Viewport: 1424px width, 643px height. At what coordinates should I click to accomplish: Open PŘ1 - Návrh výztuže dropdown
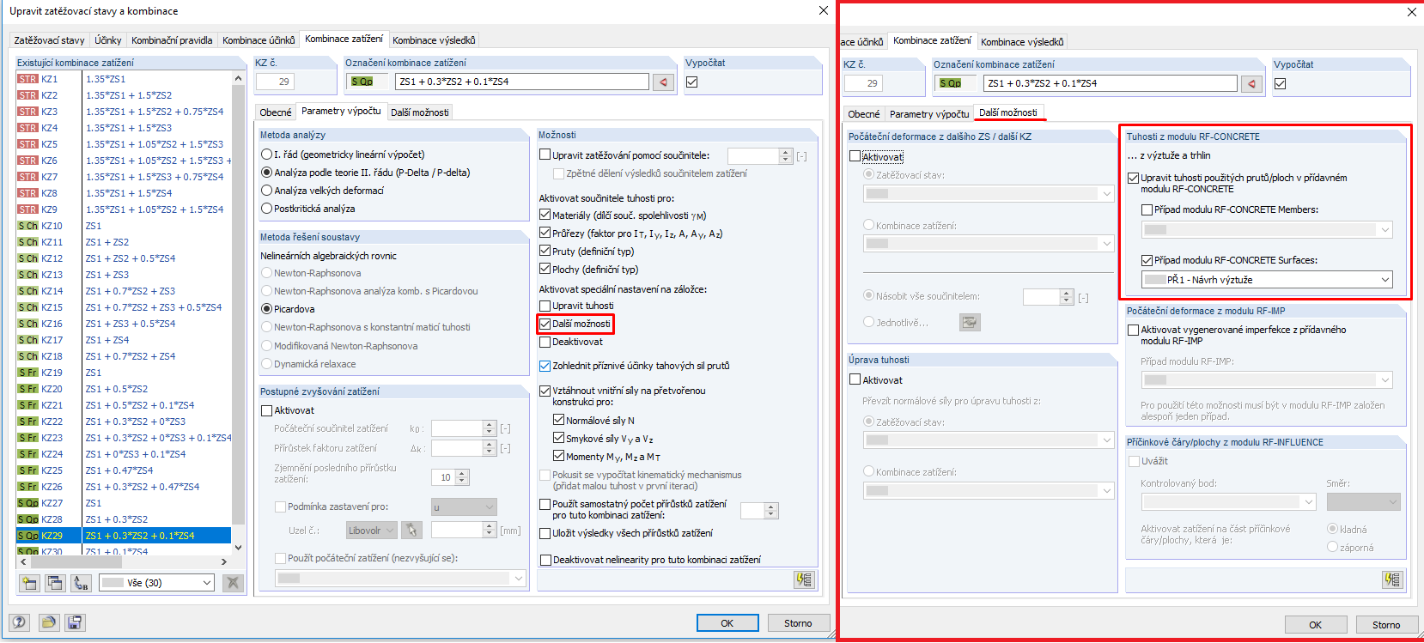(x=1267, y=280)
